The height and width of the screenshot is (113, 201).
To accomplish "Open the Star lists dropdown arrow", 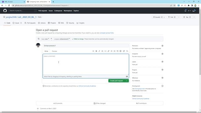I will coord(194,17).
